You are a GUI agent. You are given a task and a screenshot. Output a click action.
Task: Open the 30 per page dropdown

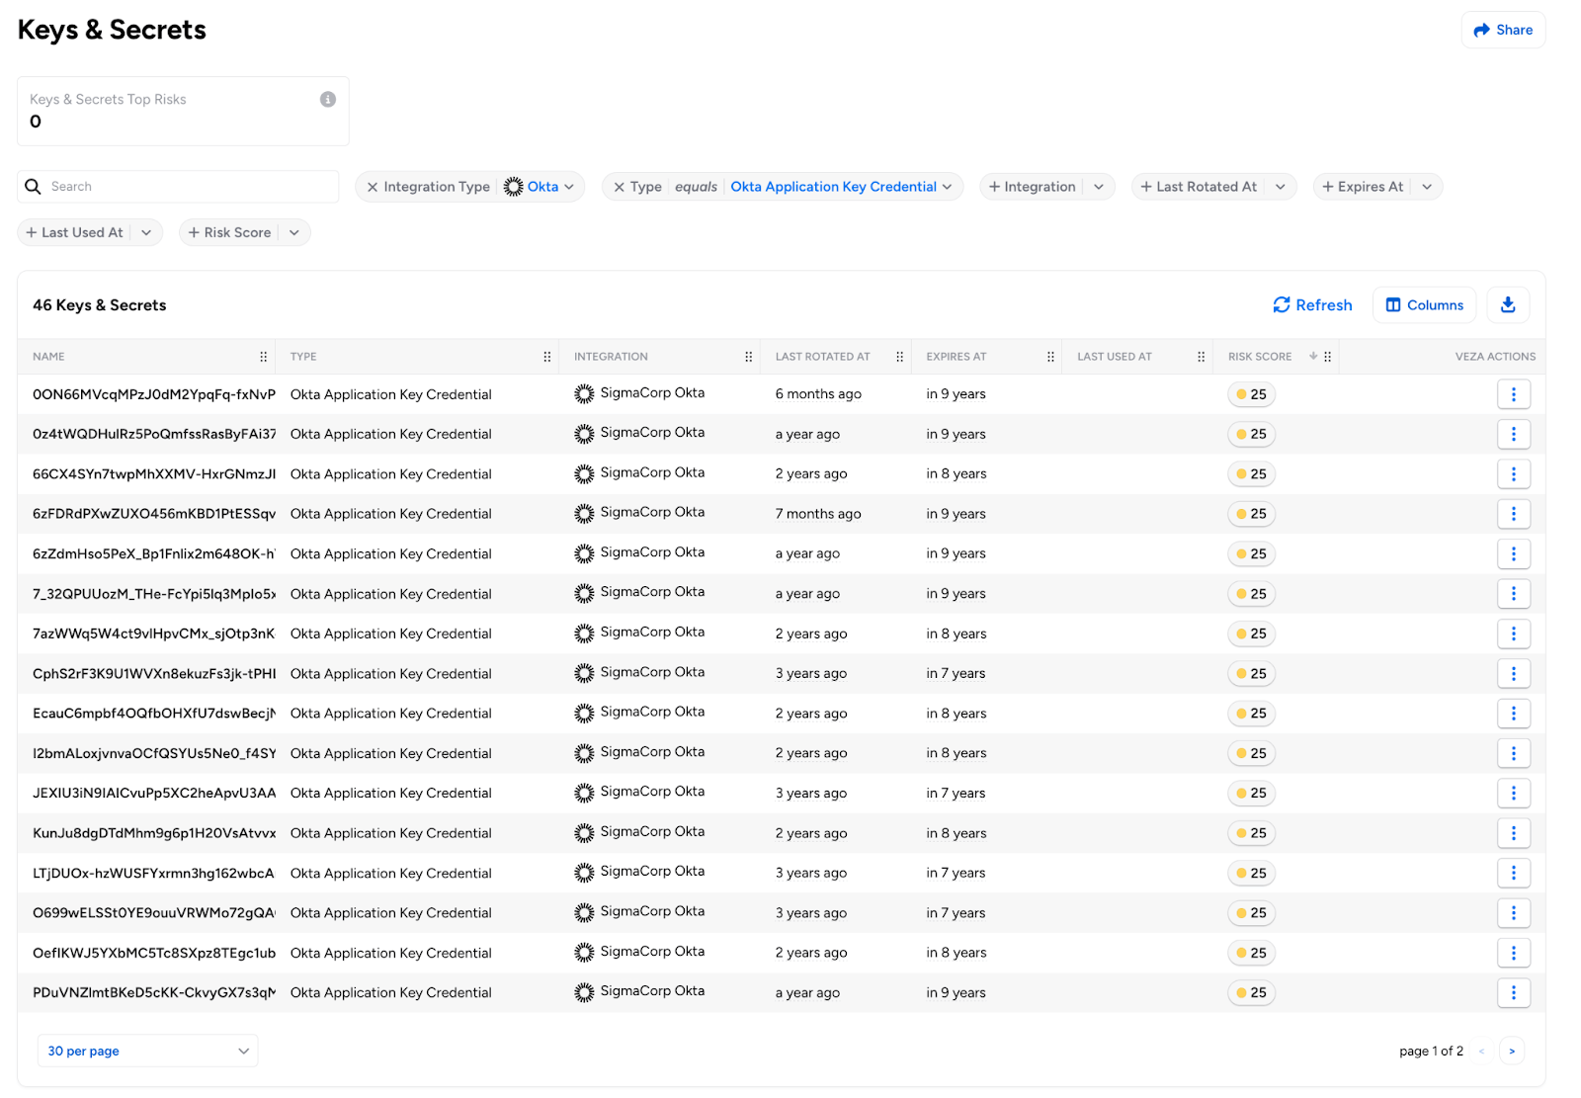148,1051
